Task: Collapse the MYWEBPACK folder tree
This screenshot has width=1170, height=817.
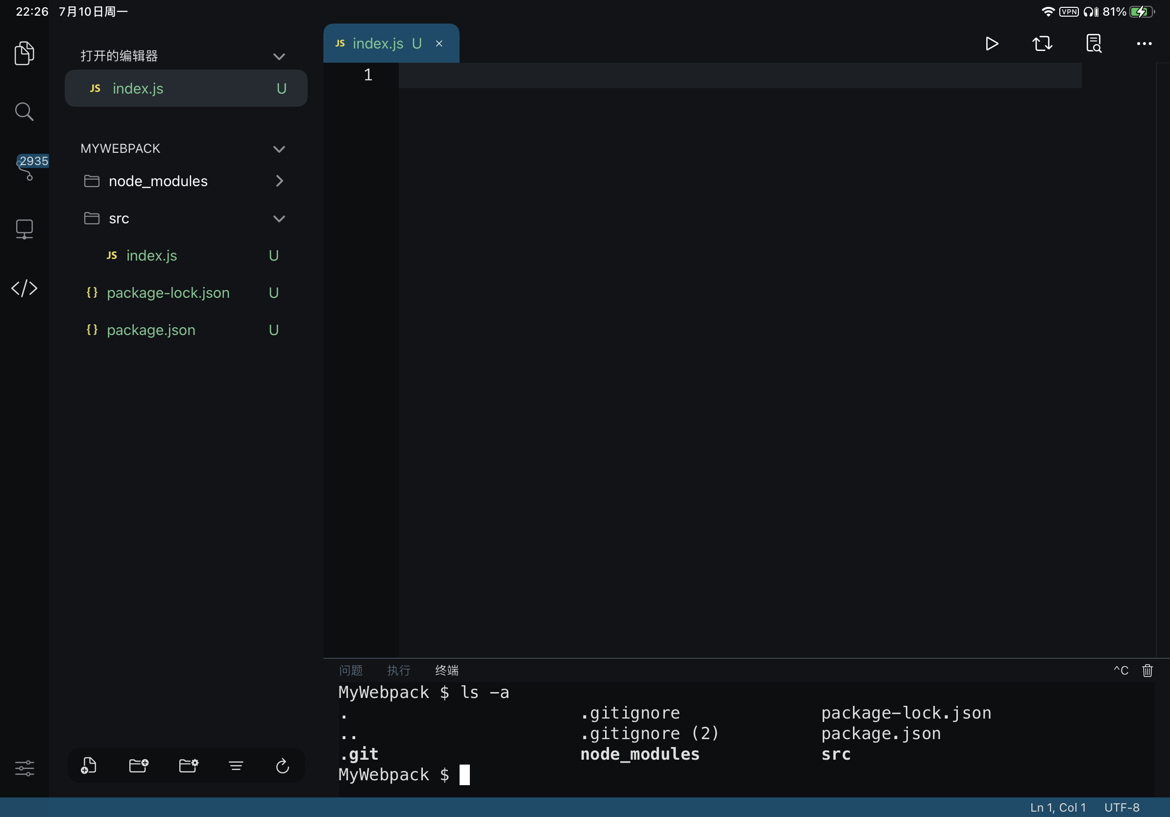Action: pyautogui.click(x=279, y=149)
